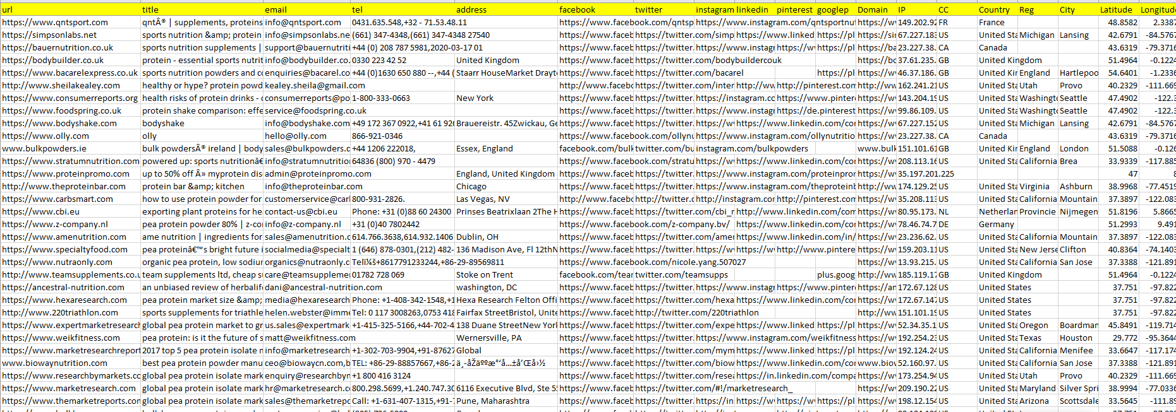Select the 'Las Vegas, NV' address cell
1176x412 pixels.
click(506, 199)
